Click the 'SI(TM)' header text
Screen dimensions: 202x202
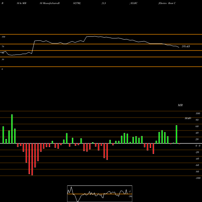[x=77, y=3]
